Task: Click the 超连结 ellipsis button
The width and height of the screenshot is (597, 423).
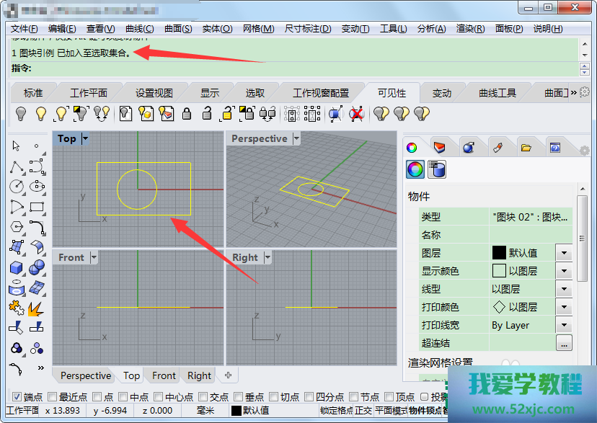Action: 563,343
